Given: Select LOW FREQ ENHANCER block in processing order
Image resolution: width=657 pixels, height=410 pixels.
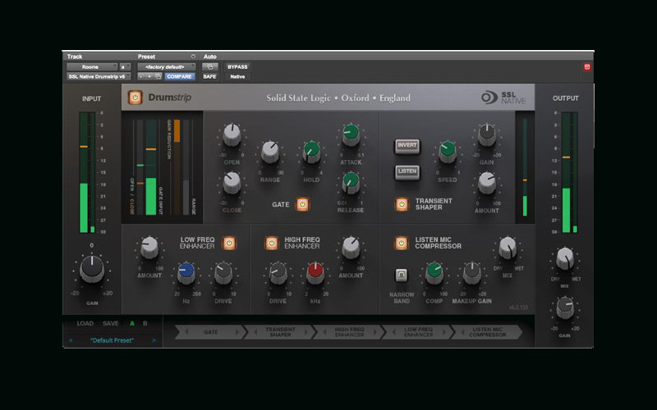Looking at the screenshot, I should 418,332.
